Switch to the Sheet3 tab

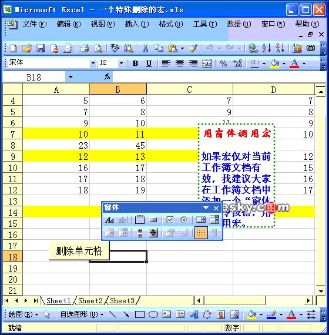[122, 301]
